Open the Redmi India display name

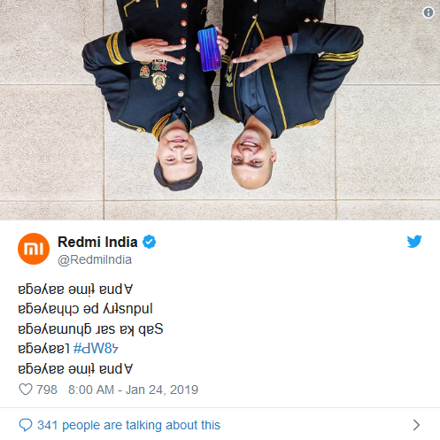tap(97, 242)
